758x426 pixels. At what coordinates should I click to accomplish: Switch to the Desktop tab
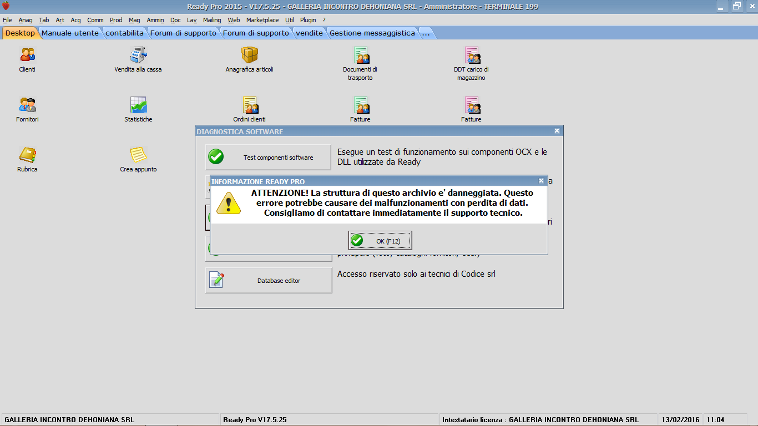click(20, 33)
